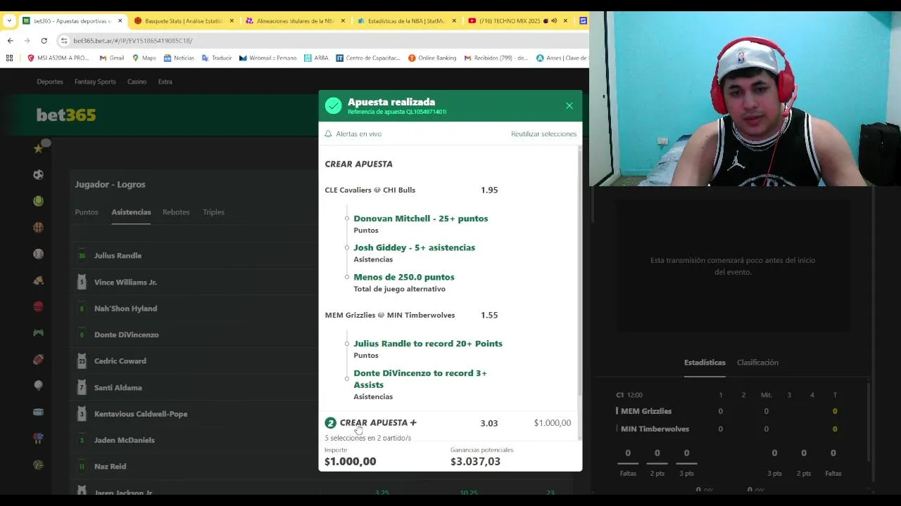Select the volleyball sport icon
Screen dimensions: 901x506
click(x=38, y=465)
